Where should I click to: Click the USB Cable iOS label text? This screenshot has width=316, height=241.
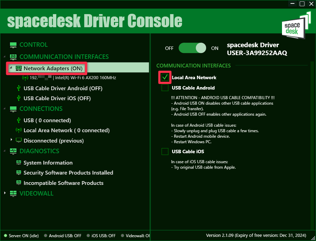[188, 151]
